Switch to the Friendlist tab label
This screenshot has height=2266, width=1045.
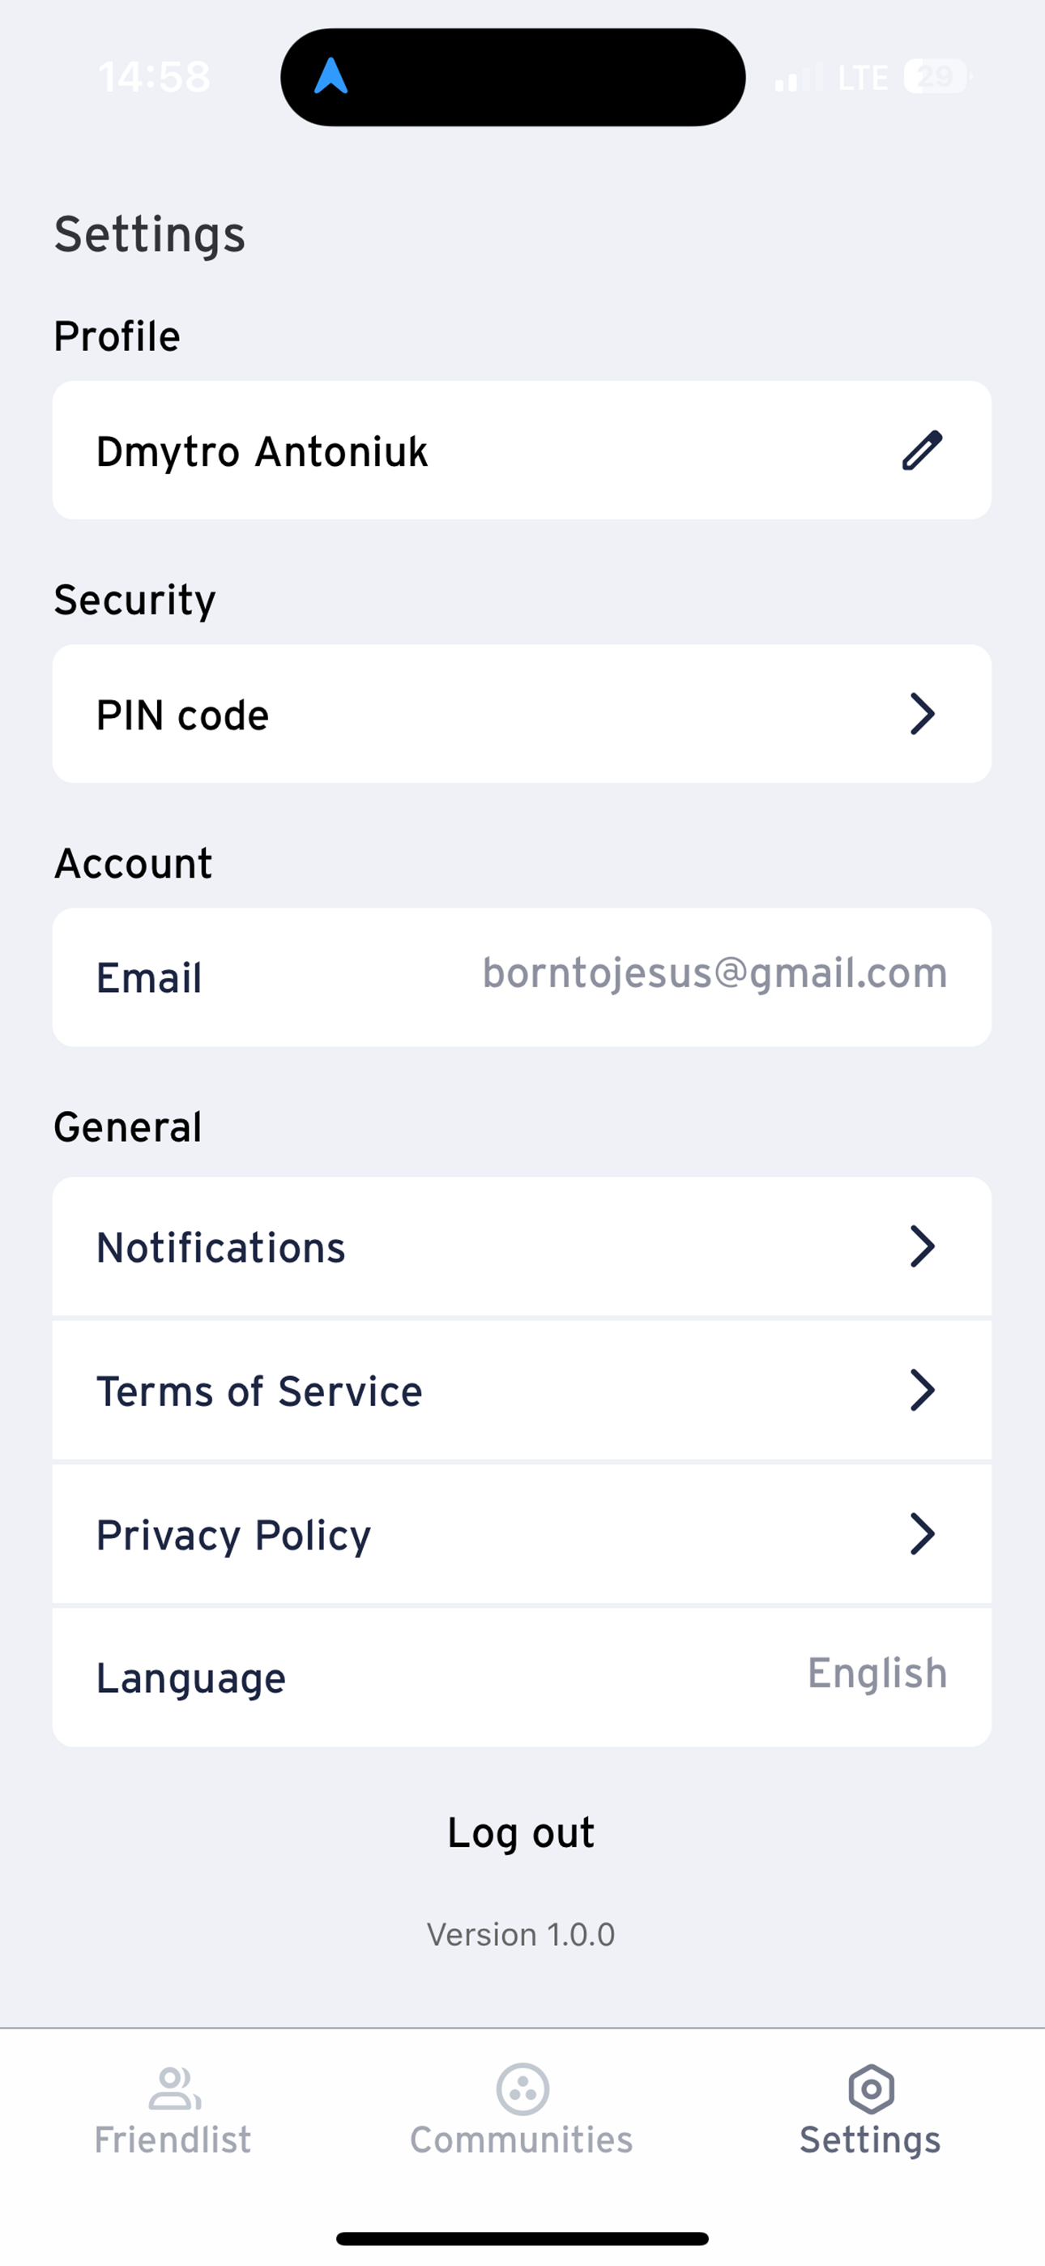pyautogui.click(x=173, y=2140)
